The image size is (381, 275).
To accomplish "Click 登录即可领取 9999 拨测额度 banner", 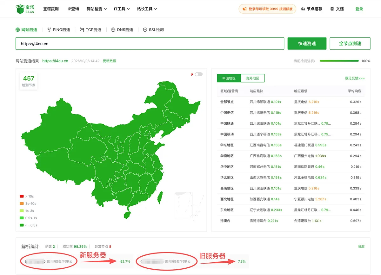I will click(x=267, y=9).
